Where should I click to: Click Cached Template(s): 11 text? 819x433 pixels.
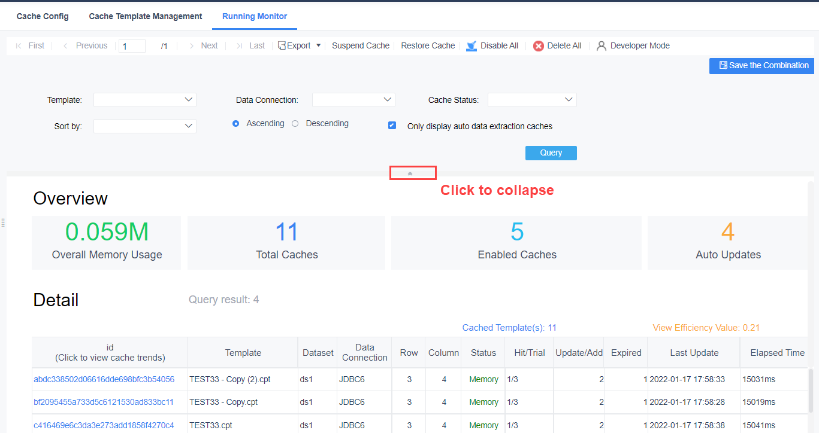click(509, 328)
